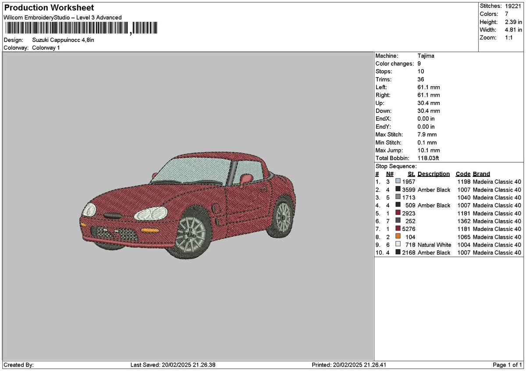Click the Up extent value '30.4 mm'
Viewport: 526px width, 371px height.
[429, 103]
